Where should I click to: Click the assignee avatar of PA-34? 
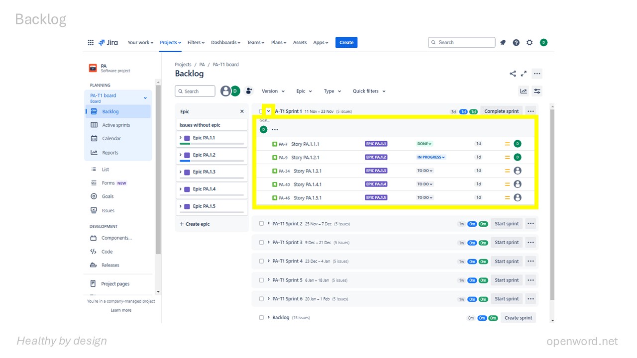tap(518, 171)
